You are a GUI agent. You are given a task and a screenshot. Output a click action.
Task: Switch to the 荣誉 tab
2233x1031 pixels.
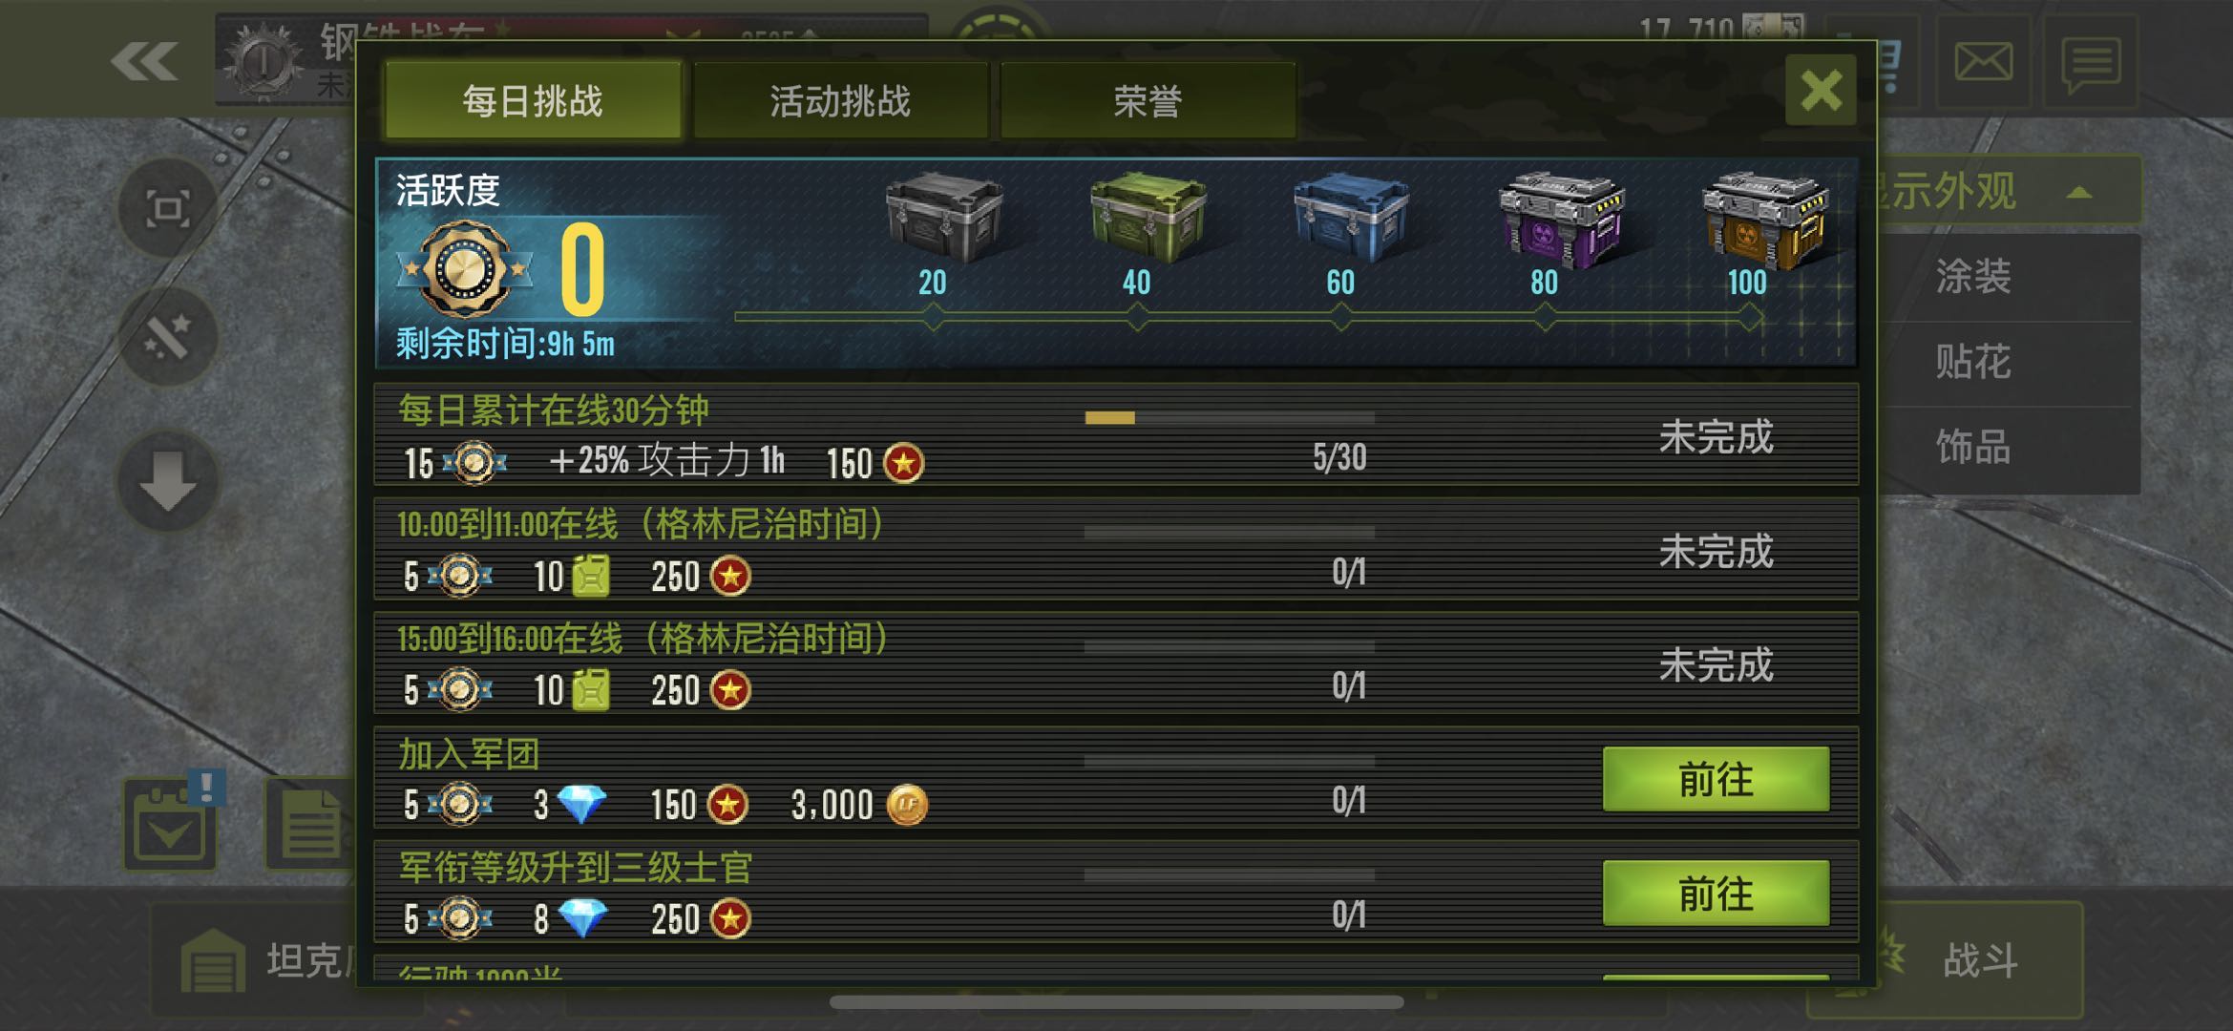pyautogui.click(x=1148, y=101)
